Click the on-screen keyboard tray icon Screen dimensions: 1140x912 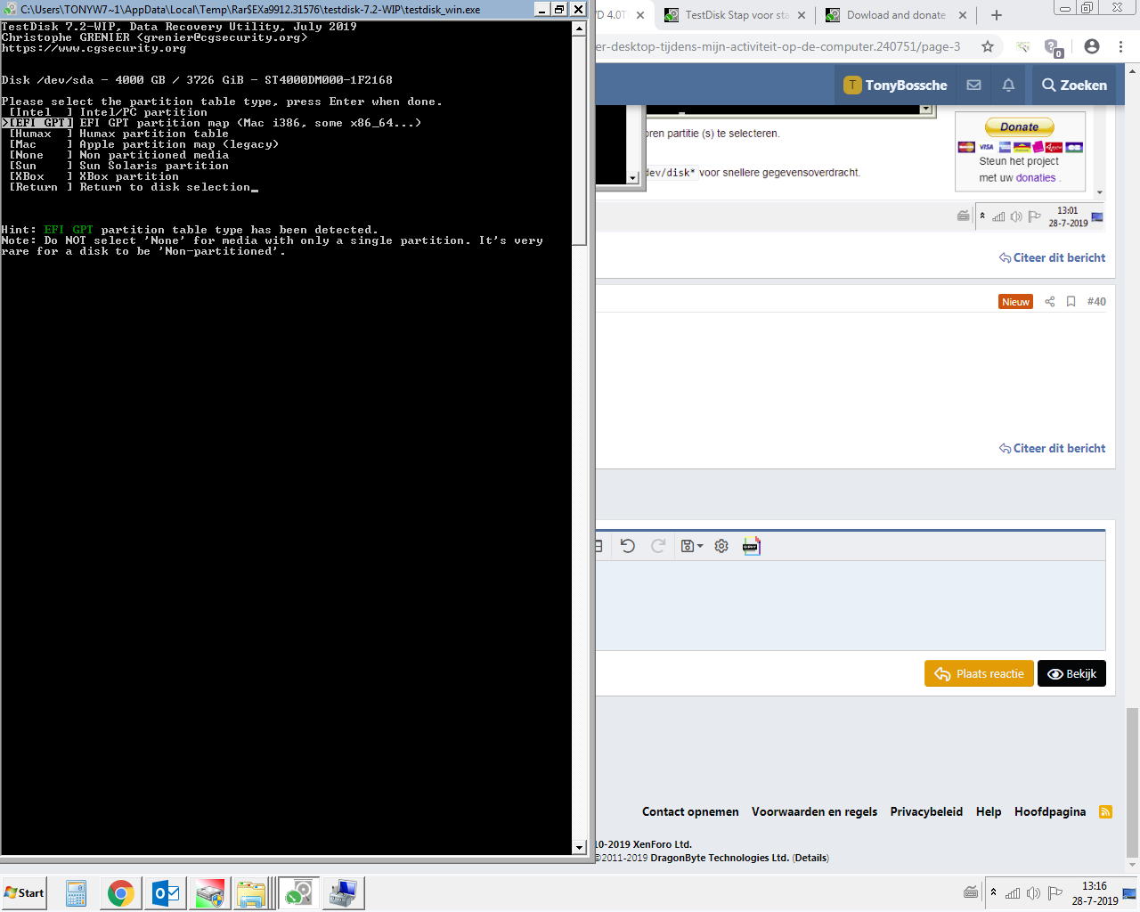tap(971, 892)
